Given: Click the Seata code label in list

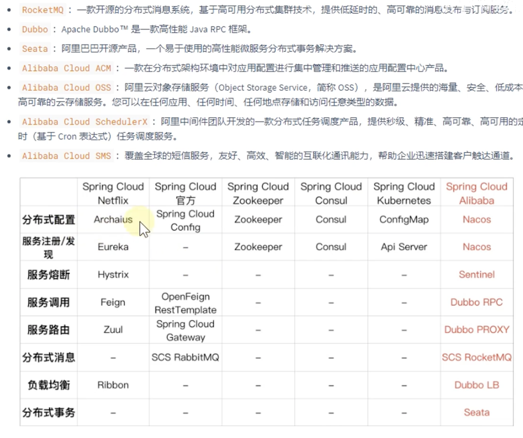Looking at the screenshot, I should click(x=35, y=49).
